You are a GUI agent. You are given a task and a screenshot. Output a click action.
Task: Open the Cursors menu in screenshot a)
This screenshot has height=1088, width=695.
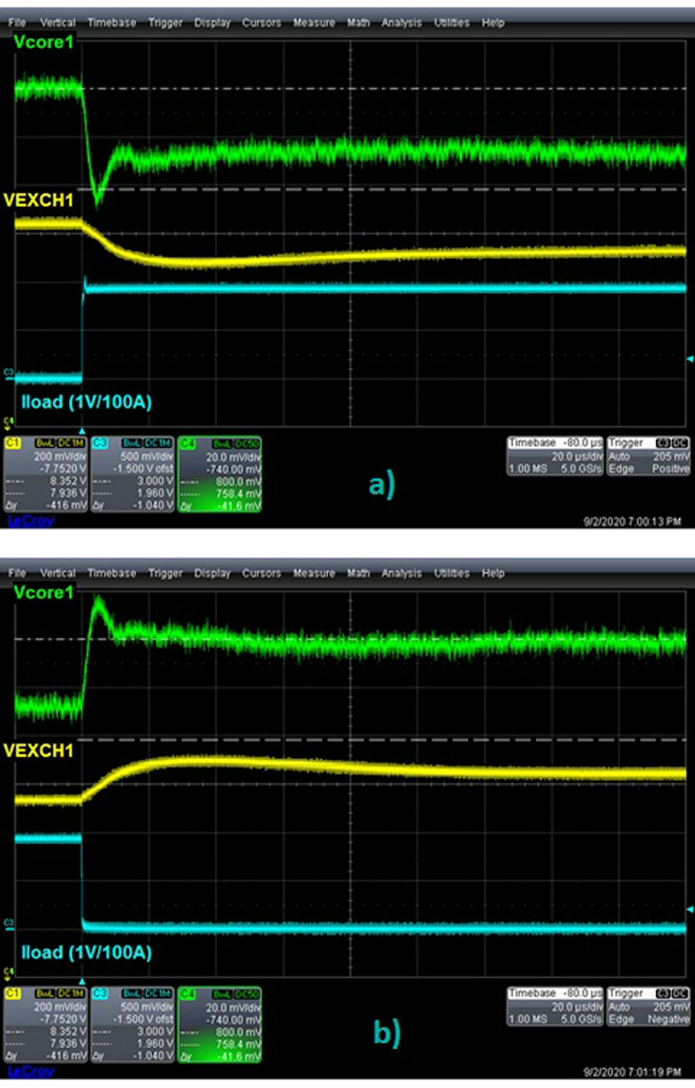pos(261,23)
